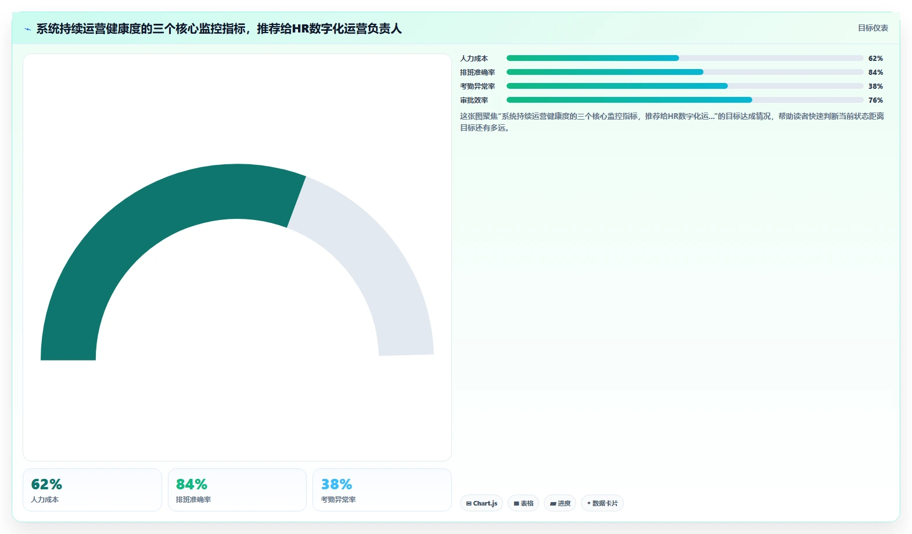Click the icon inside the 进度 chip
912x534 pixels.
coord(553,504)
